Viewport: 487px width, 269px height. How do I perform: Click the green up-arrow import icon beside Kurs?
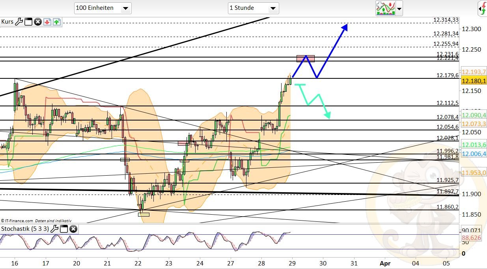tap(57, 22)
